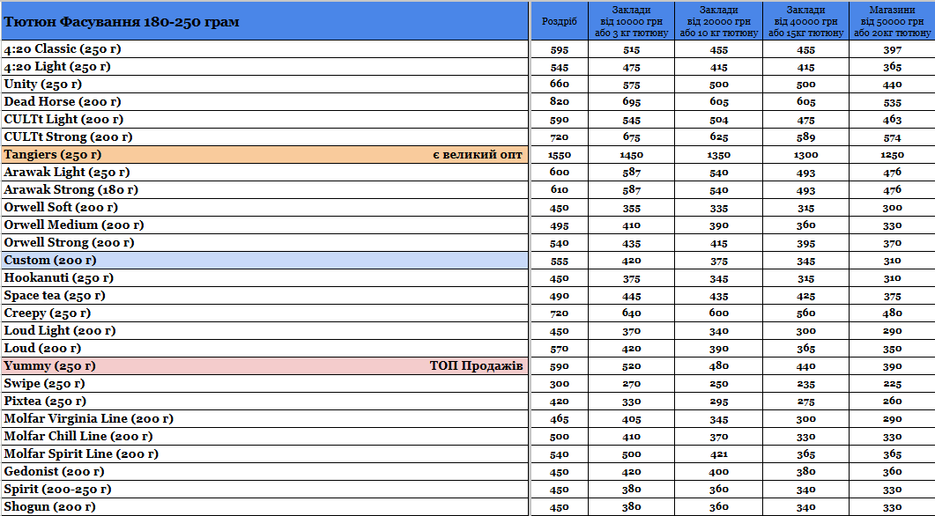Select the pink Yummy (250 г) cell
935x516 pixels.
(264, 366)
